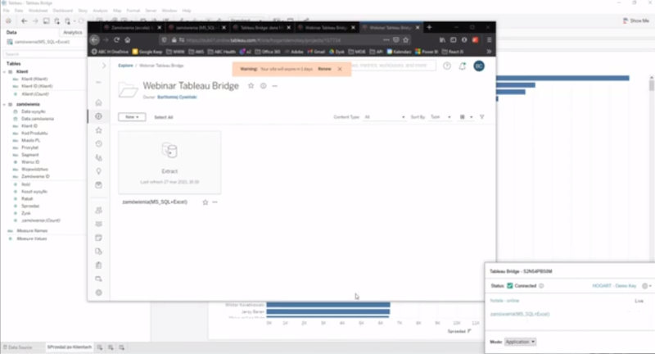Expand the Tableau Online navigation sidebar chevron

(x=104, y=66)
